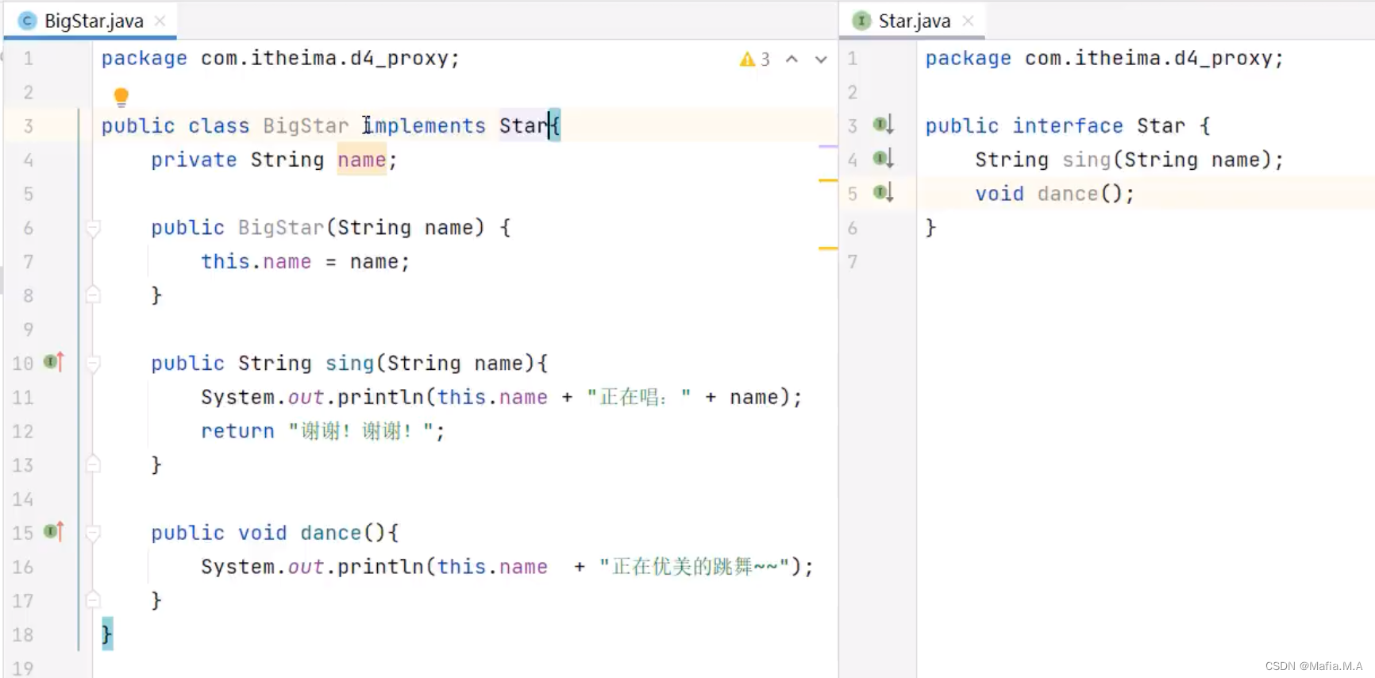The height and width of the screenshot is (678, 1375).
Task: Click the "正在唱:" string literal
Action: click(x=639, y=397)
